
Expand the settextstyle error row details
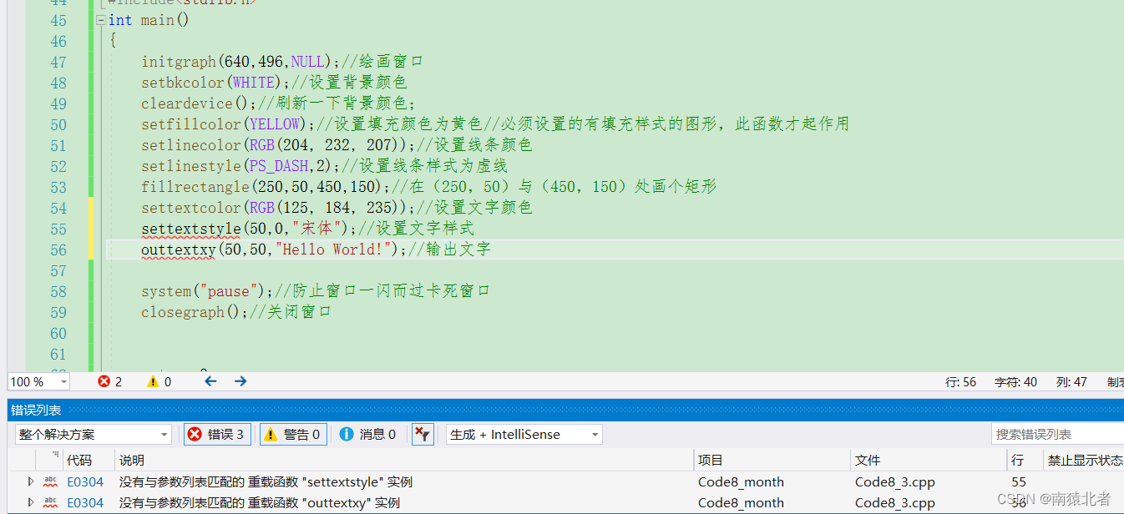[x=31, y=481]
